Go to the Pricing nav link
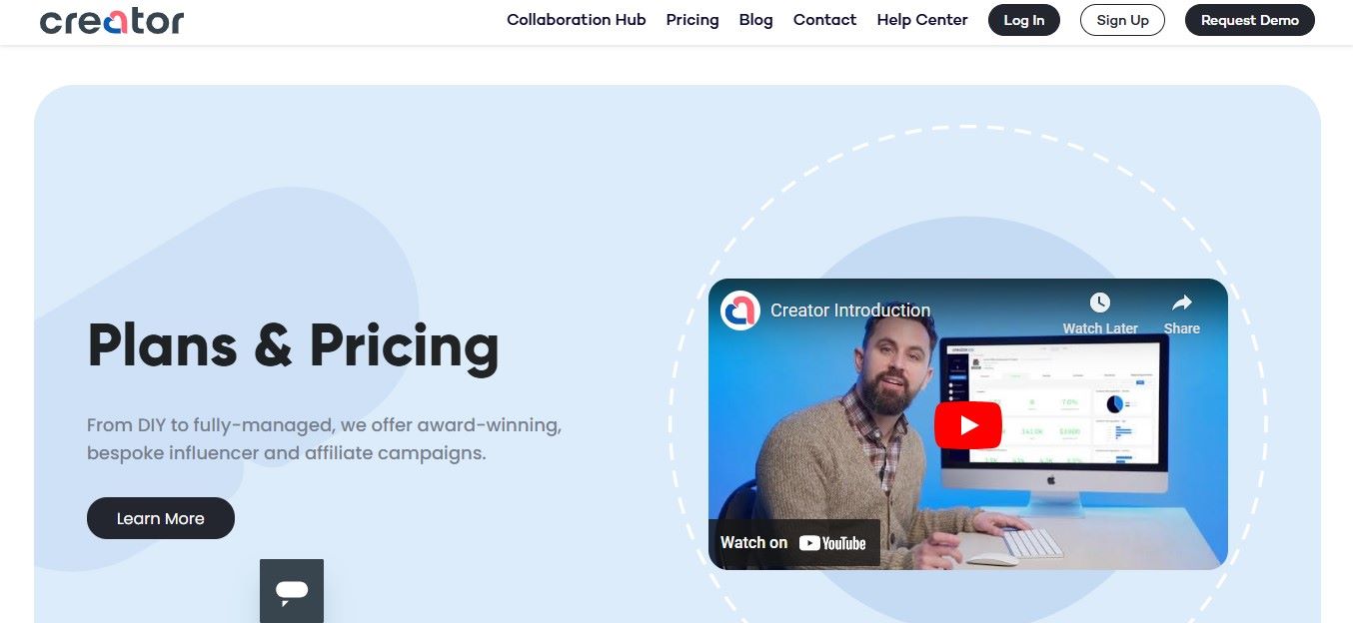 click(x=692, y=20)
